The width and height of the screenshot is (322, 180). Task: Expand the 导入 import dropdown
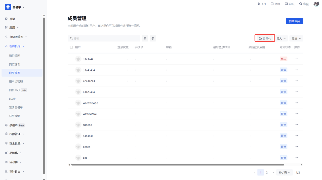(x=281, y=38)
